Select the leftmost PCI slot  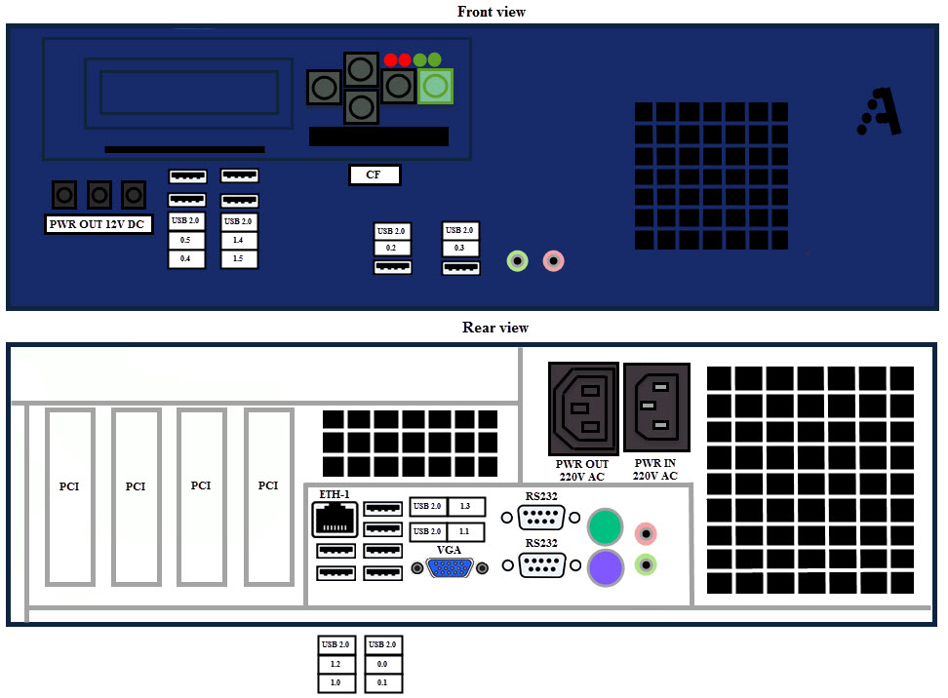coord(69,496)
